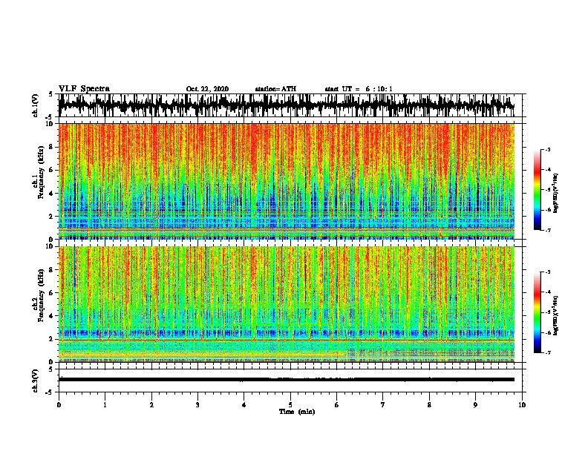
Task: Click the ch.2 frequency tick label "2"
Action: point(53,339)
